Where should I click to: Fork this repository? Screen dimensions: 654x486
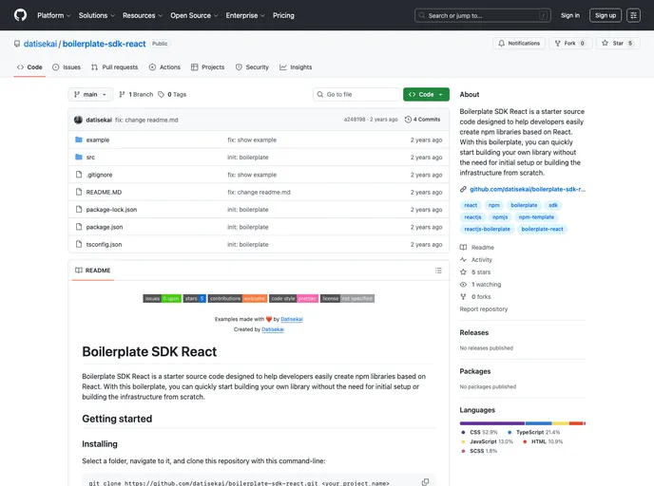click(x=569, y=44)
